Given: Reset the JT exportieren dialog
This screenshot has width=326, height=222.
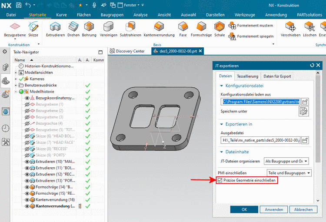Looking at the screenshot, I should 312,65.
